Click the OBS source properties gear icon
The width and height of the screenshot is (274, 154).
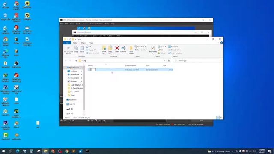click(96, 121)
